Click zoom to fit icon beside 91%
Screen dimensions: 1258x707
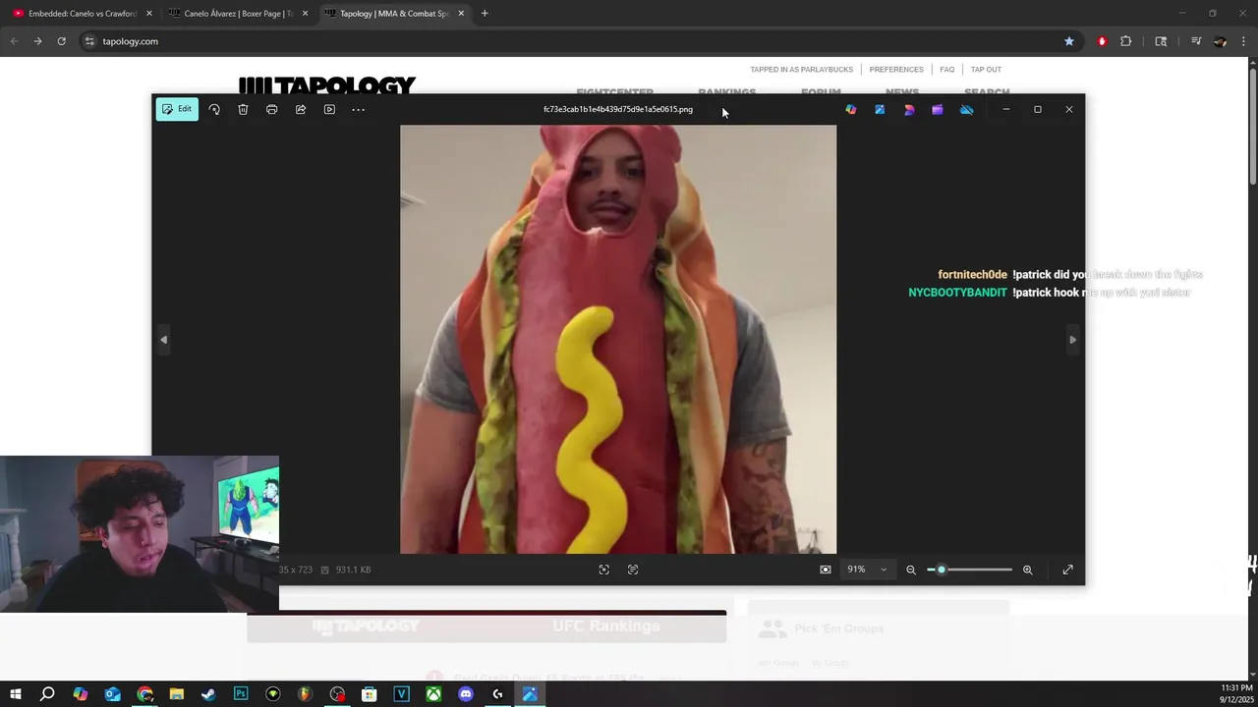(x=826, y=570)
